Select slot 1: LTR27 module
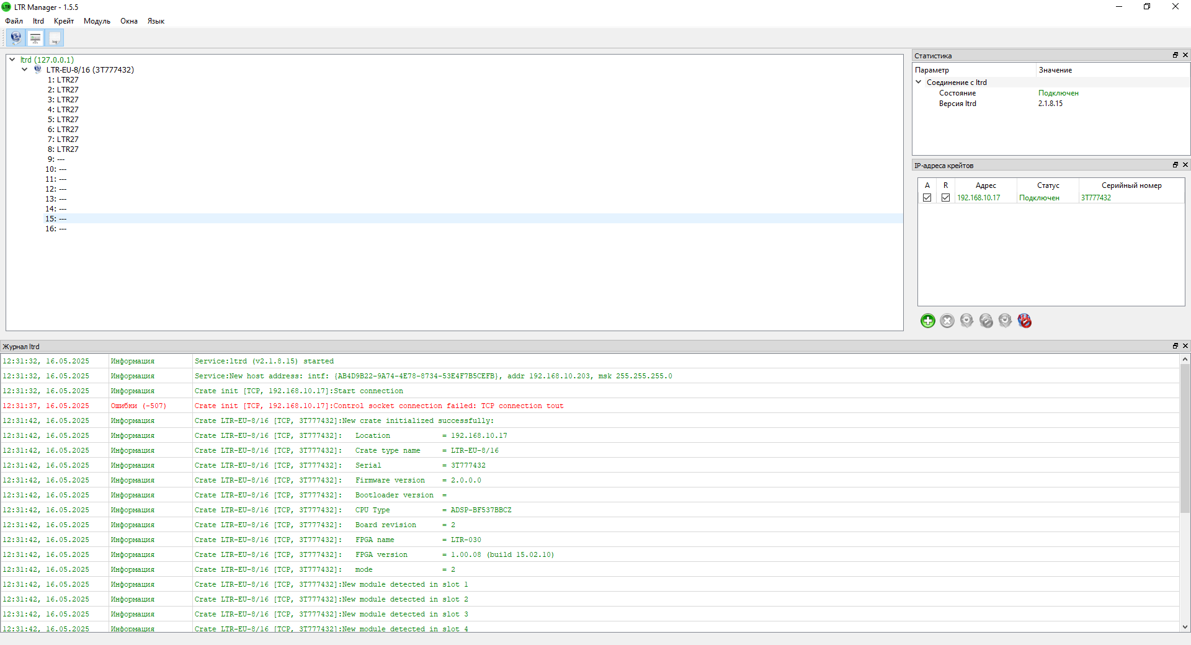The height and width of the screenshot is (645, 1191). 63,79
